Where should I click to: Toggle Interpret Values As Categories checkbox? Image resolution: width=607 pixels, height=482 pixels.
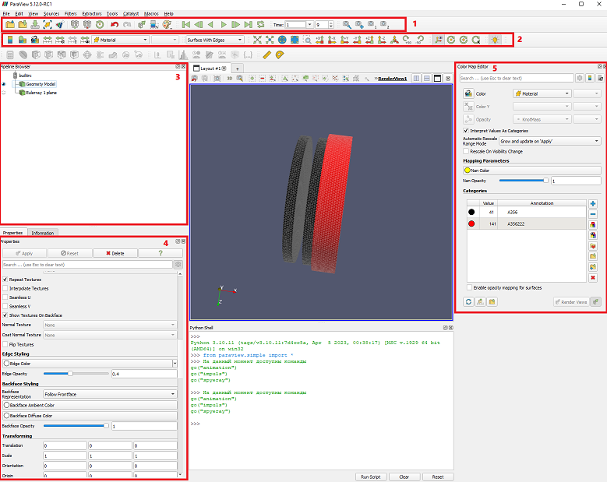(x=466, y=131)
